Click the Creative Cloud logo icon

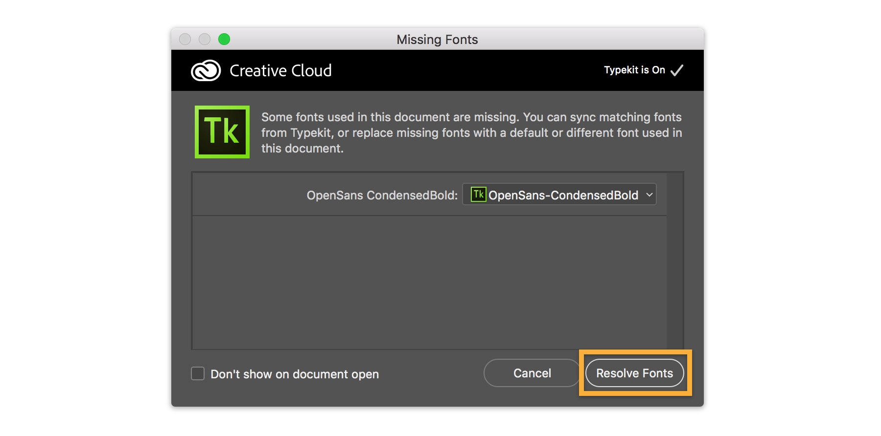(x=206, y=71)
